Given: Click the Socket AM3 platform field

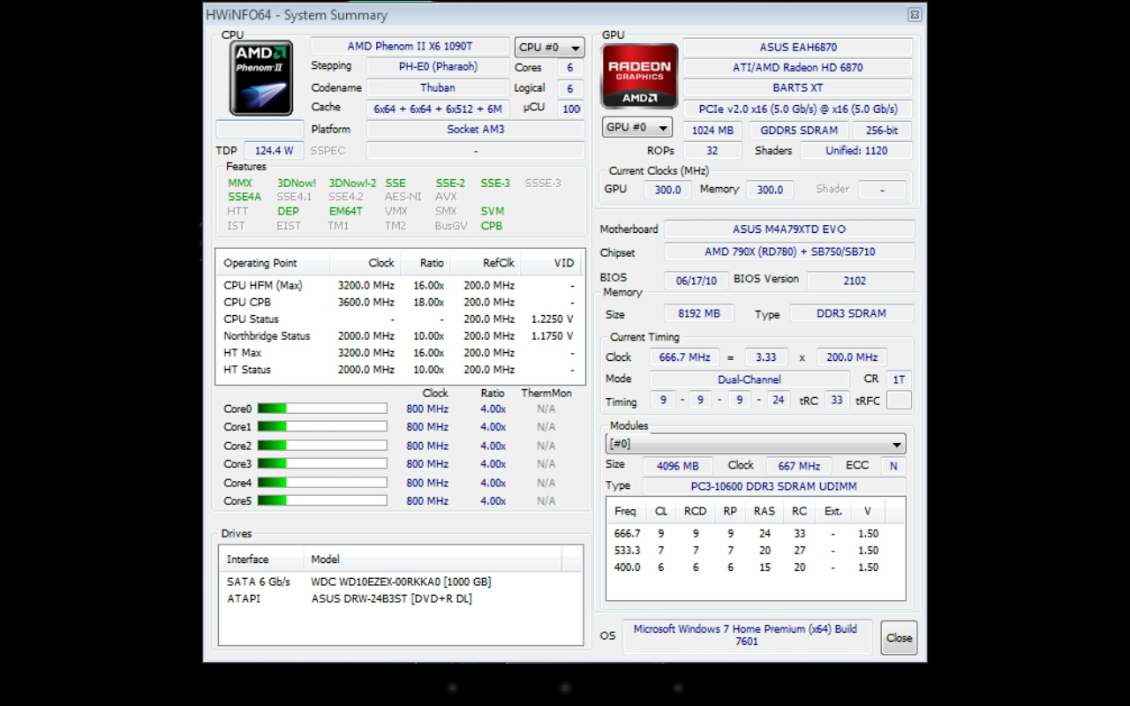Looking at the screenshot, I should coord(475,129).
